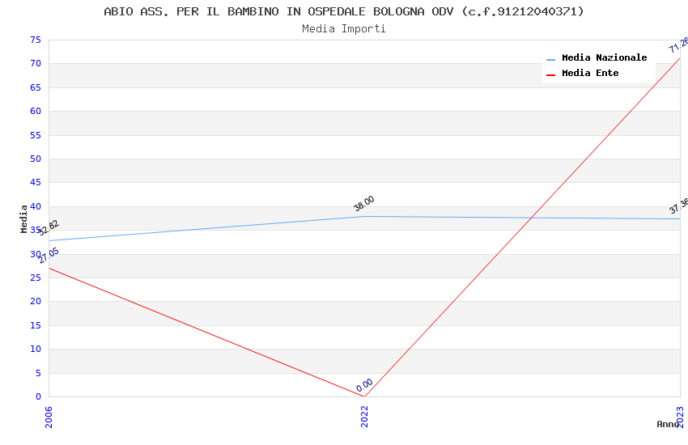This screenshot has width=688, height=445.
Task: Click the 60 y-axis tick label
Action: click(36, 111)
